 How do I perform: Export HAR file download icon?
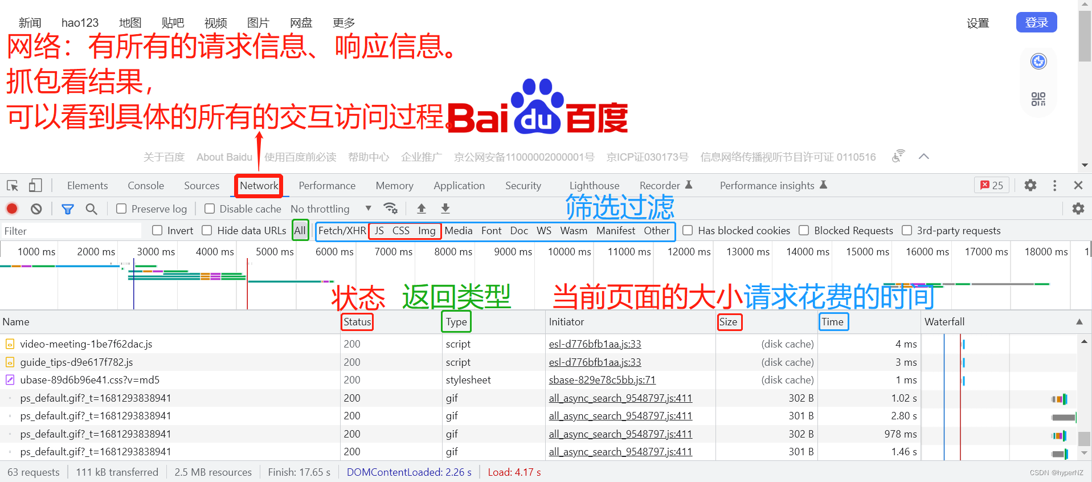click(445, 209)
